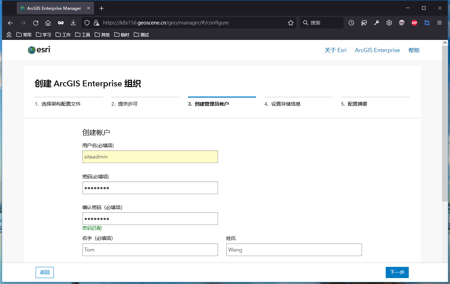Click the 下一步 next button

397,272
